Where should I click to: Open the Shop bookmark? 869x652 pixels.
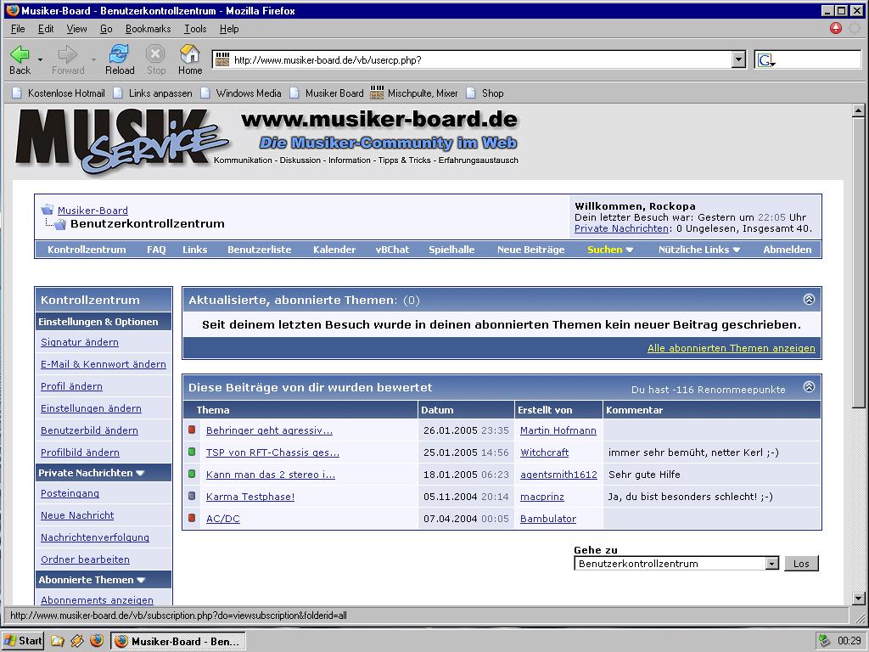(485, 93)
